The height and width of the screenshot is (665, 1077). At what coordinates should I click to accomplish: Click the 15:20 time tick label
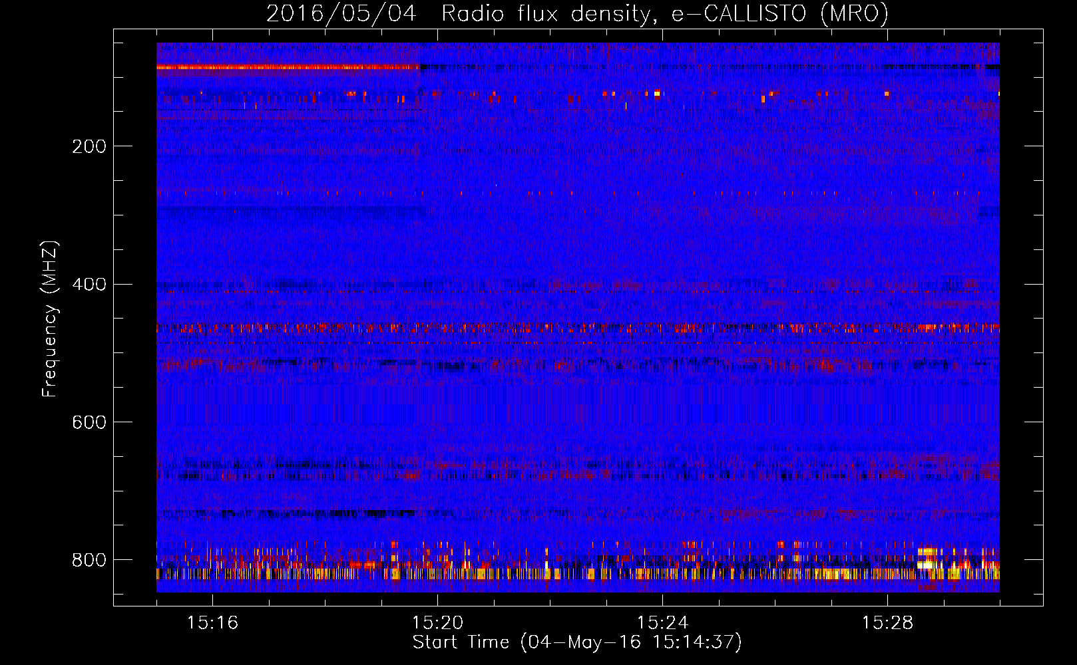pyautogui.click(x=437, y=623)
